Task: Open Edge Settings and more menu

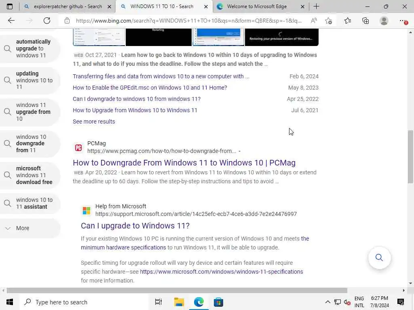Action: [x=403, y=21]
